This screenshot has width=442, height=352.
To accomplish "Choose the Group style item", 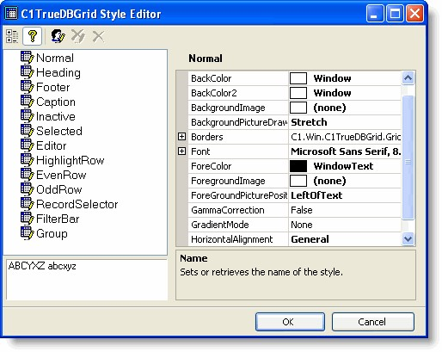I will pyautogui.click(x=52, y=233).
